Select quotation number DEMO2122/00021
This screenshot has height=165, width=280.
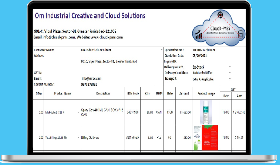(x=204, y=50)
